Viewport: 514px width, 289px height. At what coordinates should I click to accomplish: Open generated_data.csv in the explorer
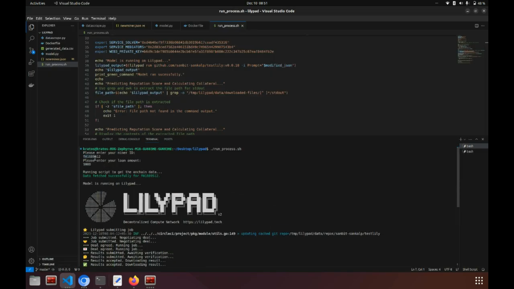pos(59,49)
